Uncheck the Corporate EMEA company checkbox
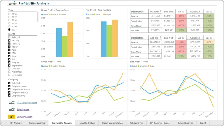The height and width of the screenshot is (126, 224). pos(10,93)
